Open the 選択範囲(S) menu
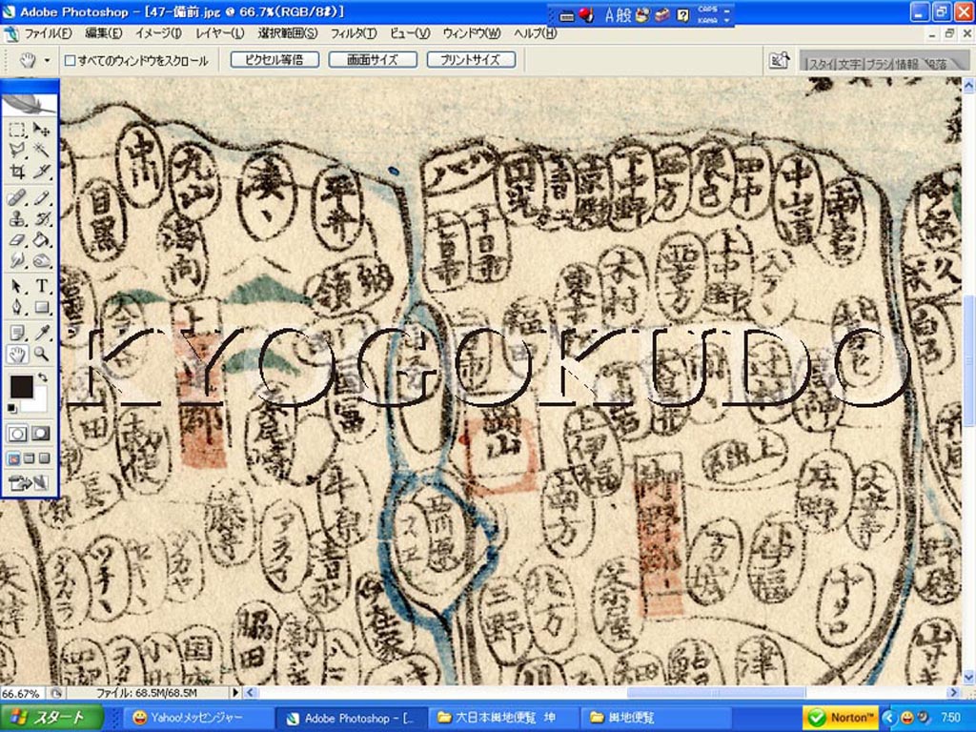 pos(288,33)
